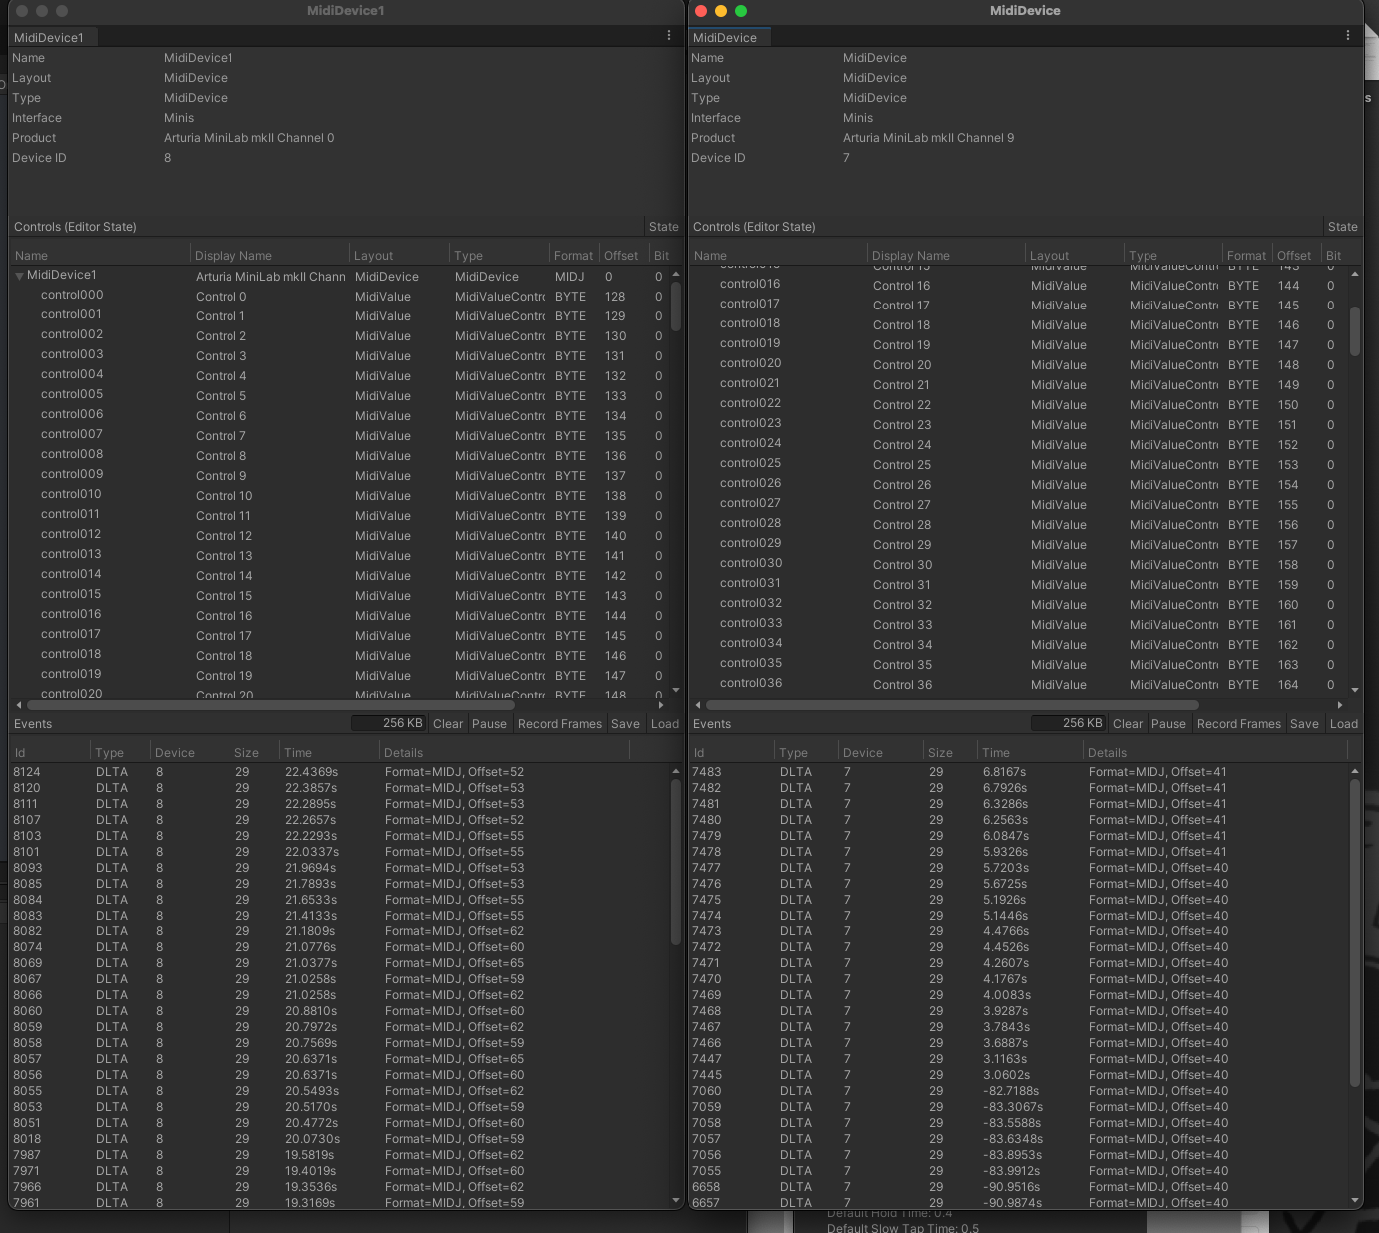Toggle Pause recording in the left Events panel
Image resolution: width=1379 pixels, height=1233 pixels.
coord(489,723)
